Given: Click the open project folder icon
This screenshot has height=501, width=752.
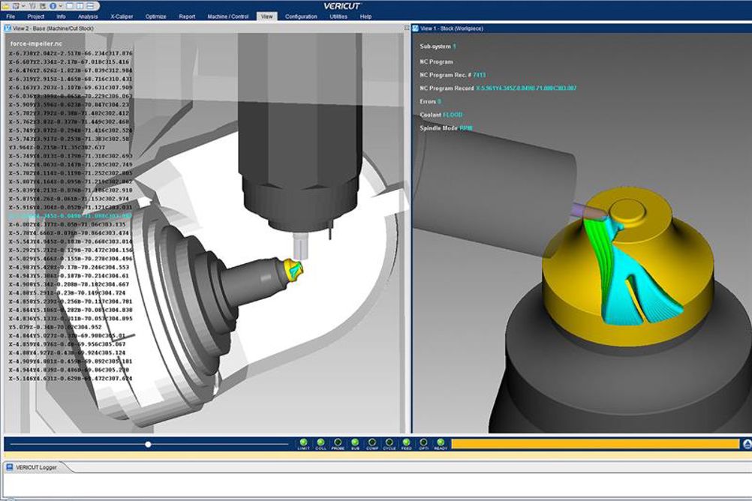Looking at the screenshot, I should click(6, 6).
